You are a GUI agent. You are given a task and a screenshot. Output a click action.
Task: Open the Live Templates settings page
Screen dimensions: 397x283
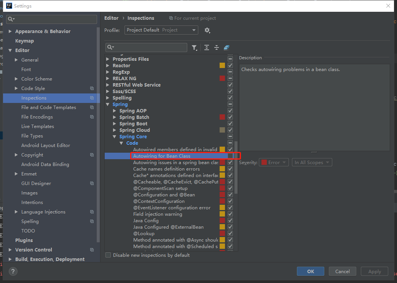(x=37, y=126)
